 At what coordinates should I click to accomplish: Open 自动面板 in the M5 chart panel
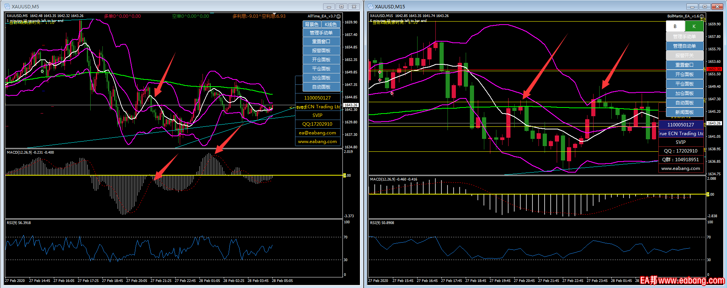point(321,87)
